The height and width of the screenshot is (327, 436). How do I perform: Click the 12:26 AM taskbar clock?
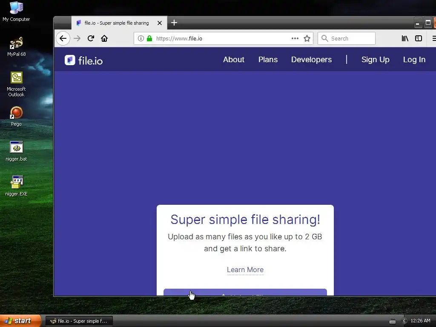point(420,321)
